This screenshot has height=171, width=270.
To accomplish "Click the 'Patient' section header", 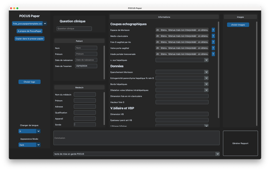I will (79, 41).
